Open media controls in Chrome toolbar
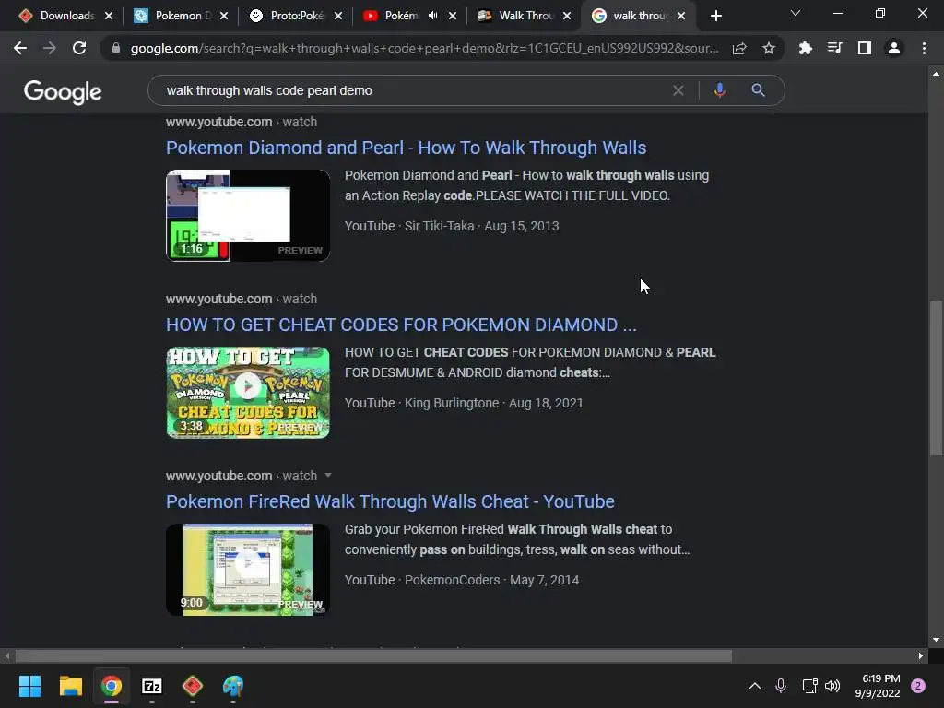 pos(834,48)
